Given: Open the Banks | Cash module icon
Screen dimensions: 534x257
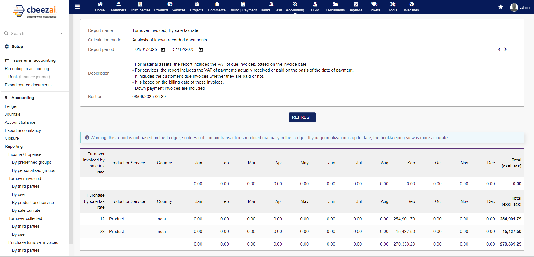Looking at the screenshot, I should click(271, 4).
